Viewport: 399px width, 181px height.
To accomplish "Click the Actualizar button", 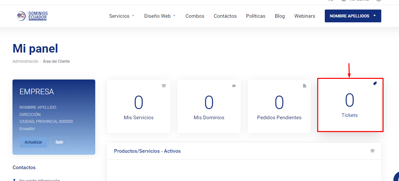I will (33, 142).
